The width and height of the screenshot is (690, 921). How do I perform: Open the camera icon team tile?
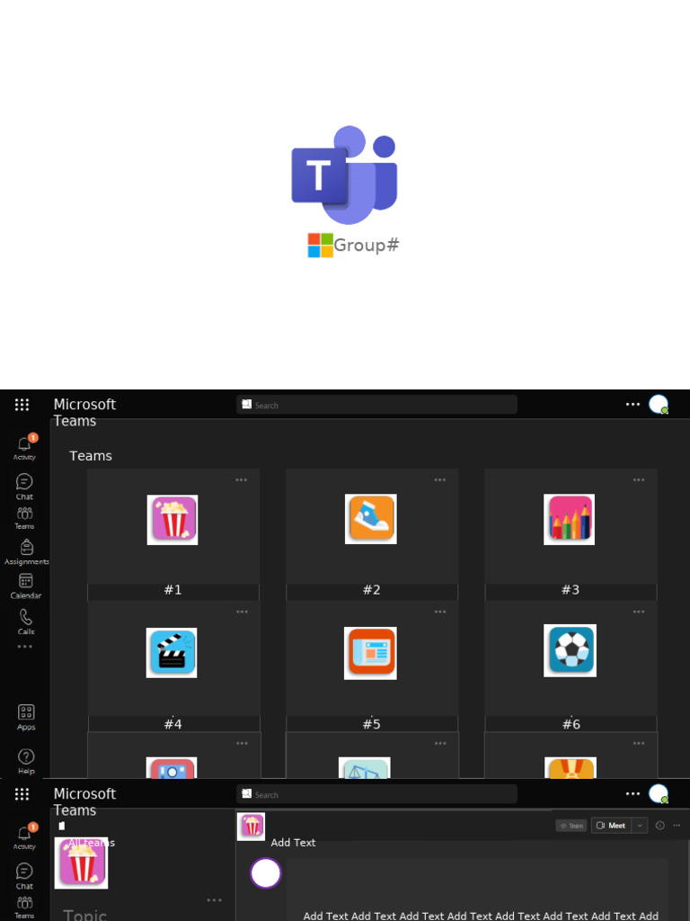pos(172,768)
